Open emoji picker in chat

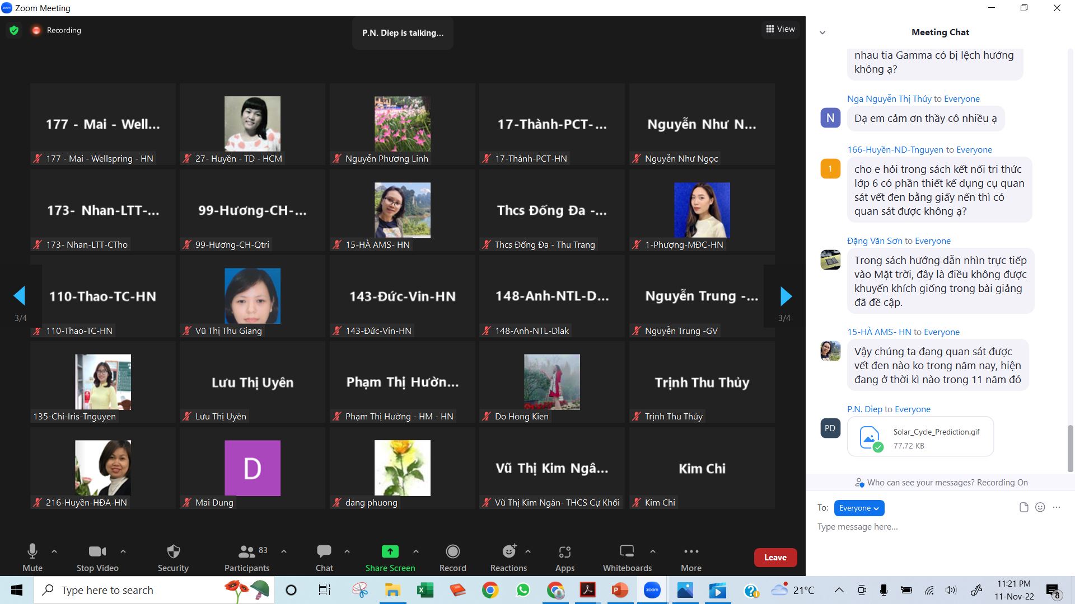point(1040,507)
